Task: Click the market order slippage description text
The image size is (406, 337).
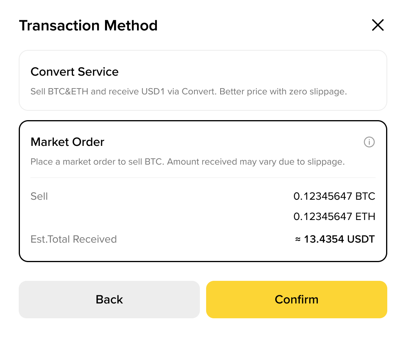Action: [188, 161]
